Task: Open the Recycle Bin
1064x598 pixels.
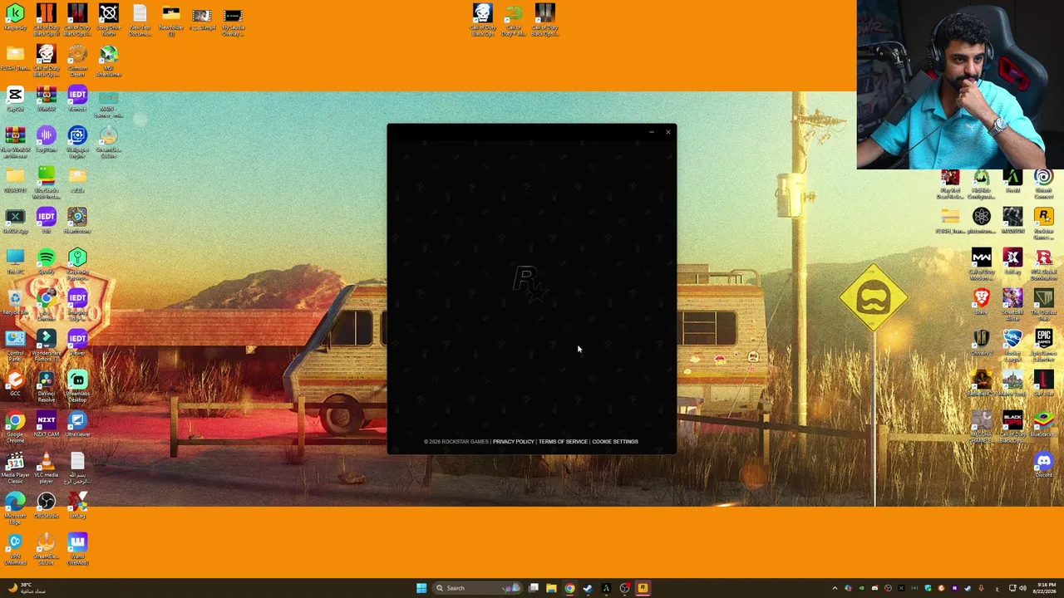Action: (15, 302)
